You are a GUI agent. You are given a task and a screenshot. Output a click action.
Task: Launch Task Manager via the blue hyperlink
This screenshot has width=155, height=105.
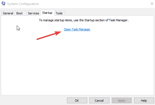coord(77,29)
